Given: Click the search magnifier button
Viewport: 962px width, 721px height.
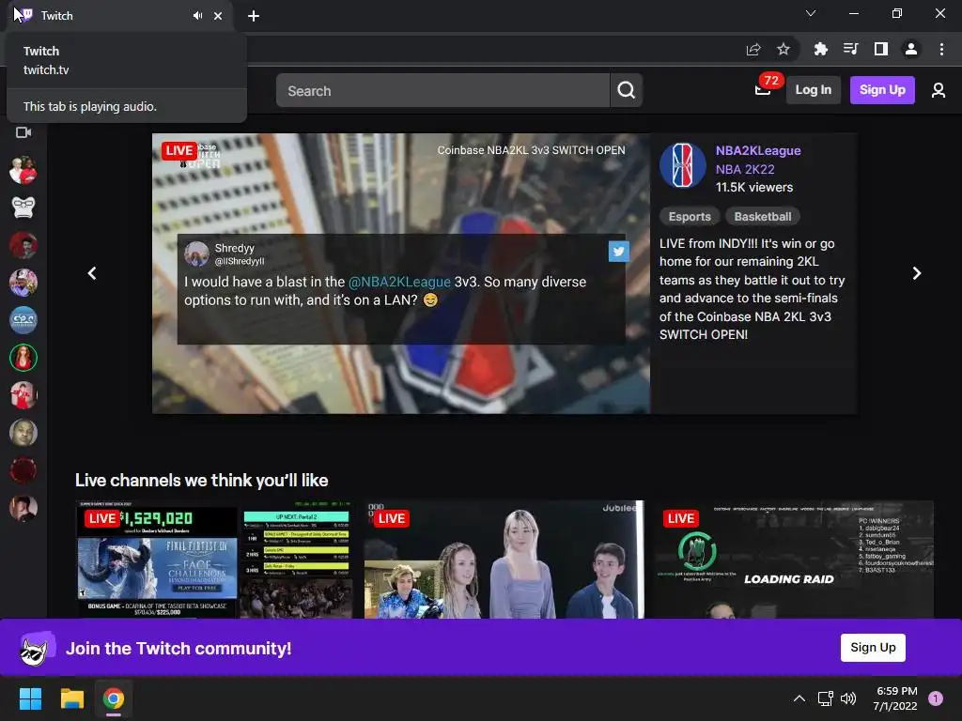Looking at the screenshot, I should pyautogui.click(x=626, y=90).
